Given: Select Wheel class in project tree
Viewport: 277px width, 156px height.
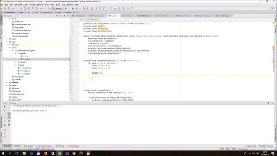Looking at the screenshot, I should [x=28, y=59].
